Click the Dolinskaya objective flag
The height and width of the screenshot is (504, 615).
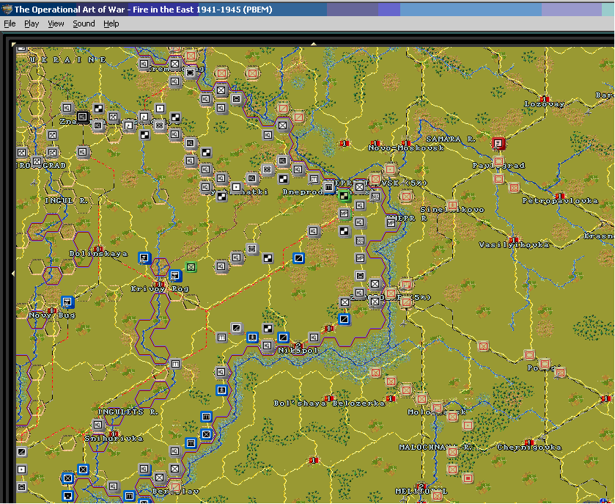click(98, 249)
